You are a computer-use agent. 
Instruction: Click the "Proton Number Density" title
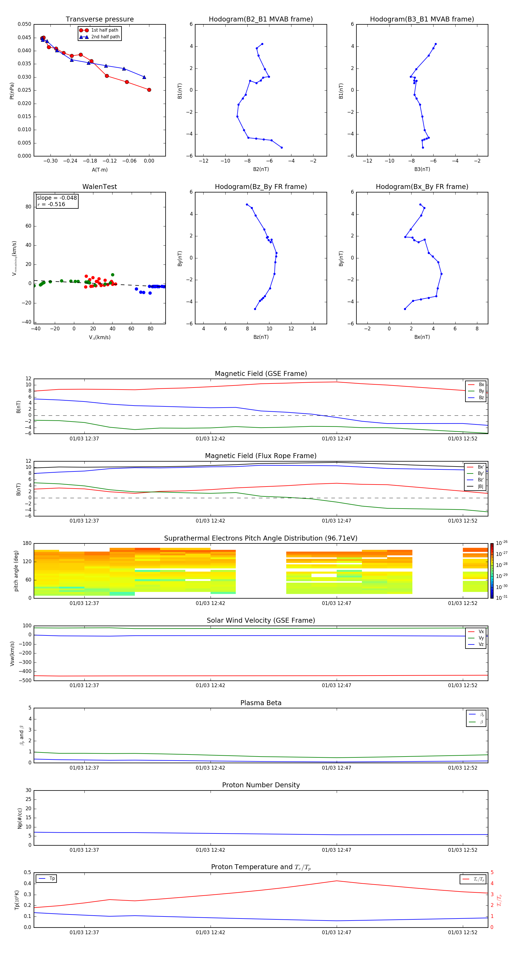tap(261, 785)
